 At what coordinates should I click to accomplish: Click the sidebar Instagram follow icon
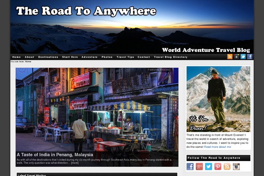[236, 167]
